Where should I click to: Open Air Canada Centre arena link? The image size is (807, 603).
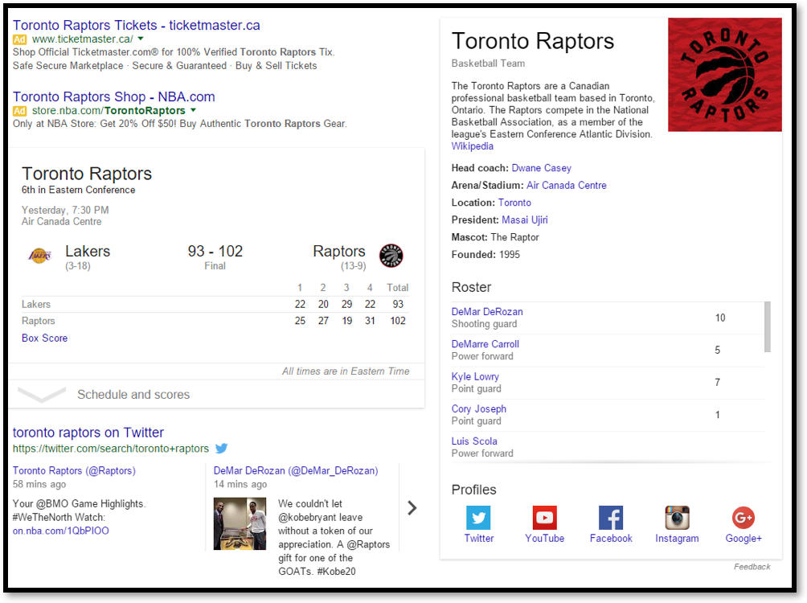(566, 186)
